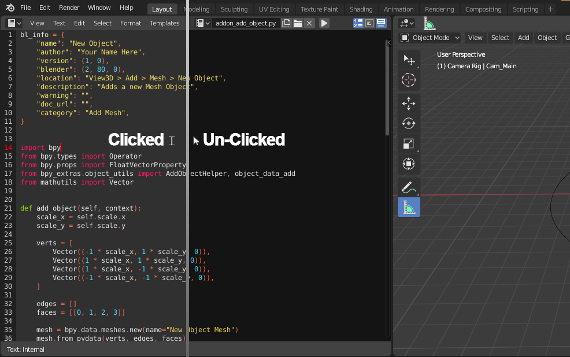Add a new workspace with the plus icon
The image size is (570, 357).
pos(550,9)
